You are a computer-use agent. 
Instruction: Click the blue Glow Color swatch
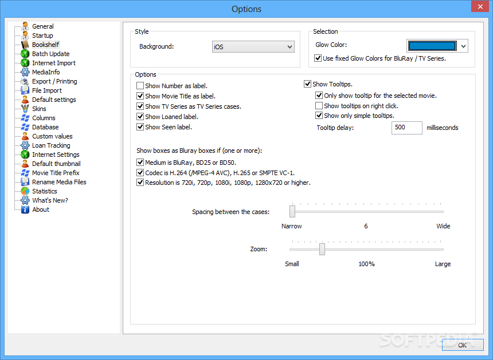click(x=432, y=46)
